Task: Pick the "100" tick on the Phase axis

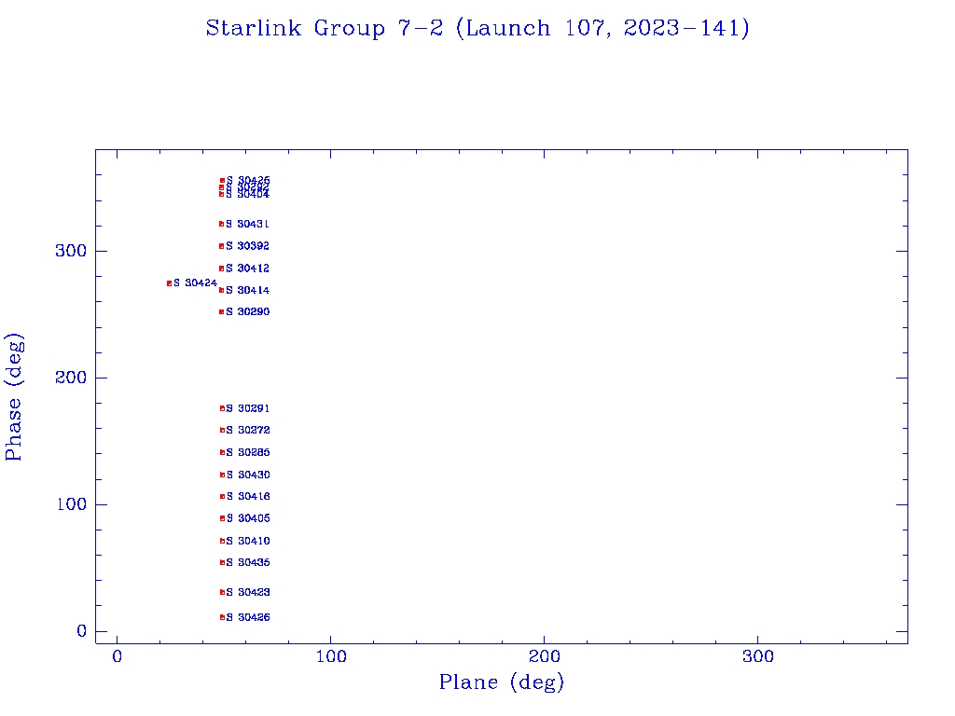Action: [x=71, y=504]
